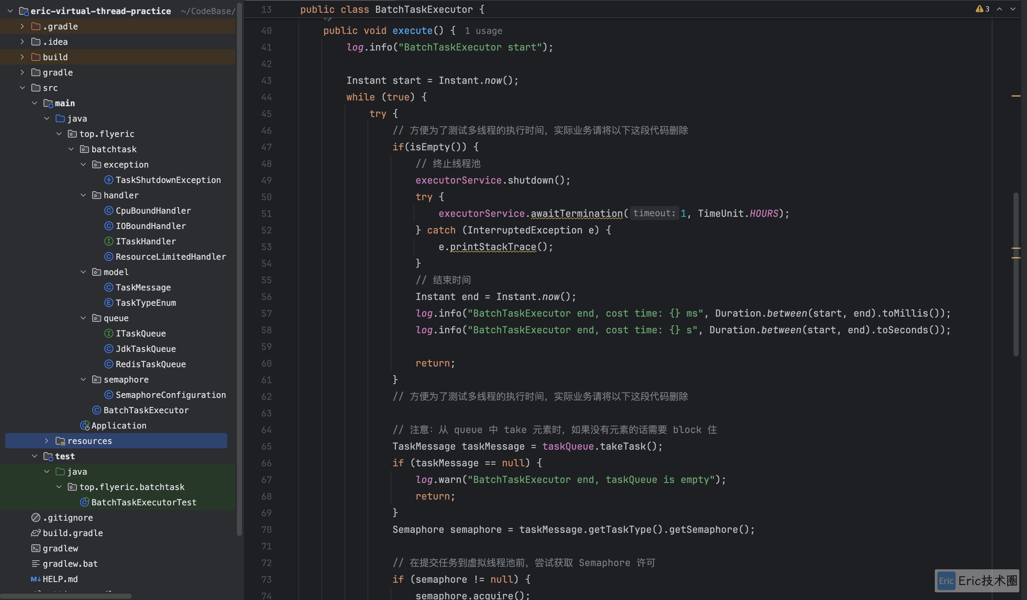
Task: Click the HELP.md markdown icon
Action: [x=36, y=579]
